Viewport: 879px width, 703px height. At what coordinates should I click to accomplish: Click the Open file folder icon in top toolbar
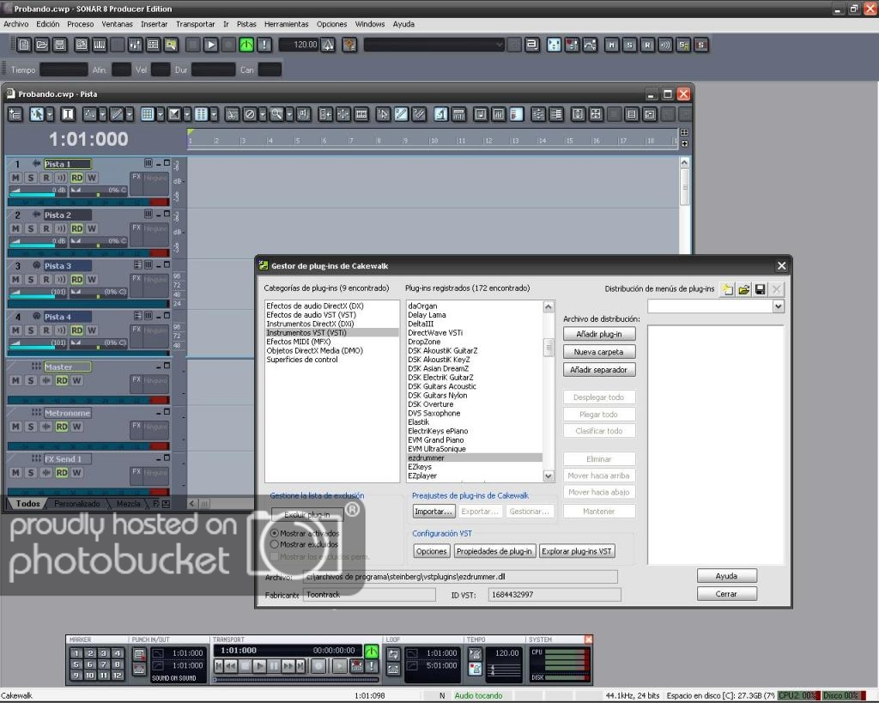click(x=42, y=45)
